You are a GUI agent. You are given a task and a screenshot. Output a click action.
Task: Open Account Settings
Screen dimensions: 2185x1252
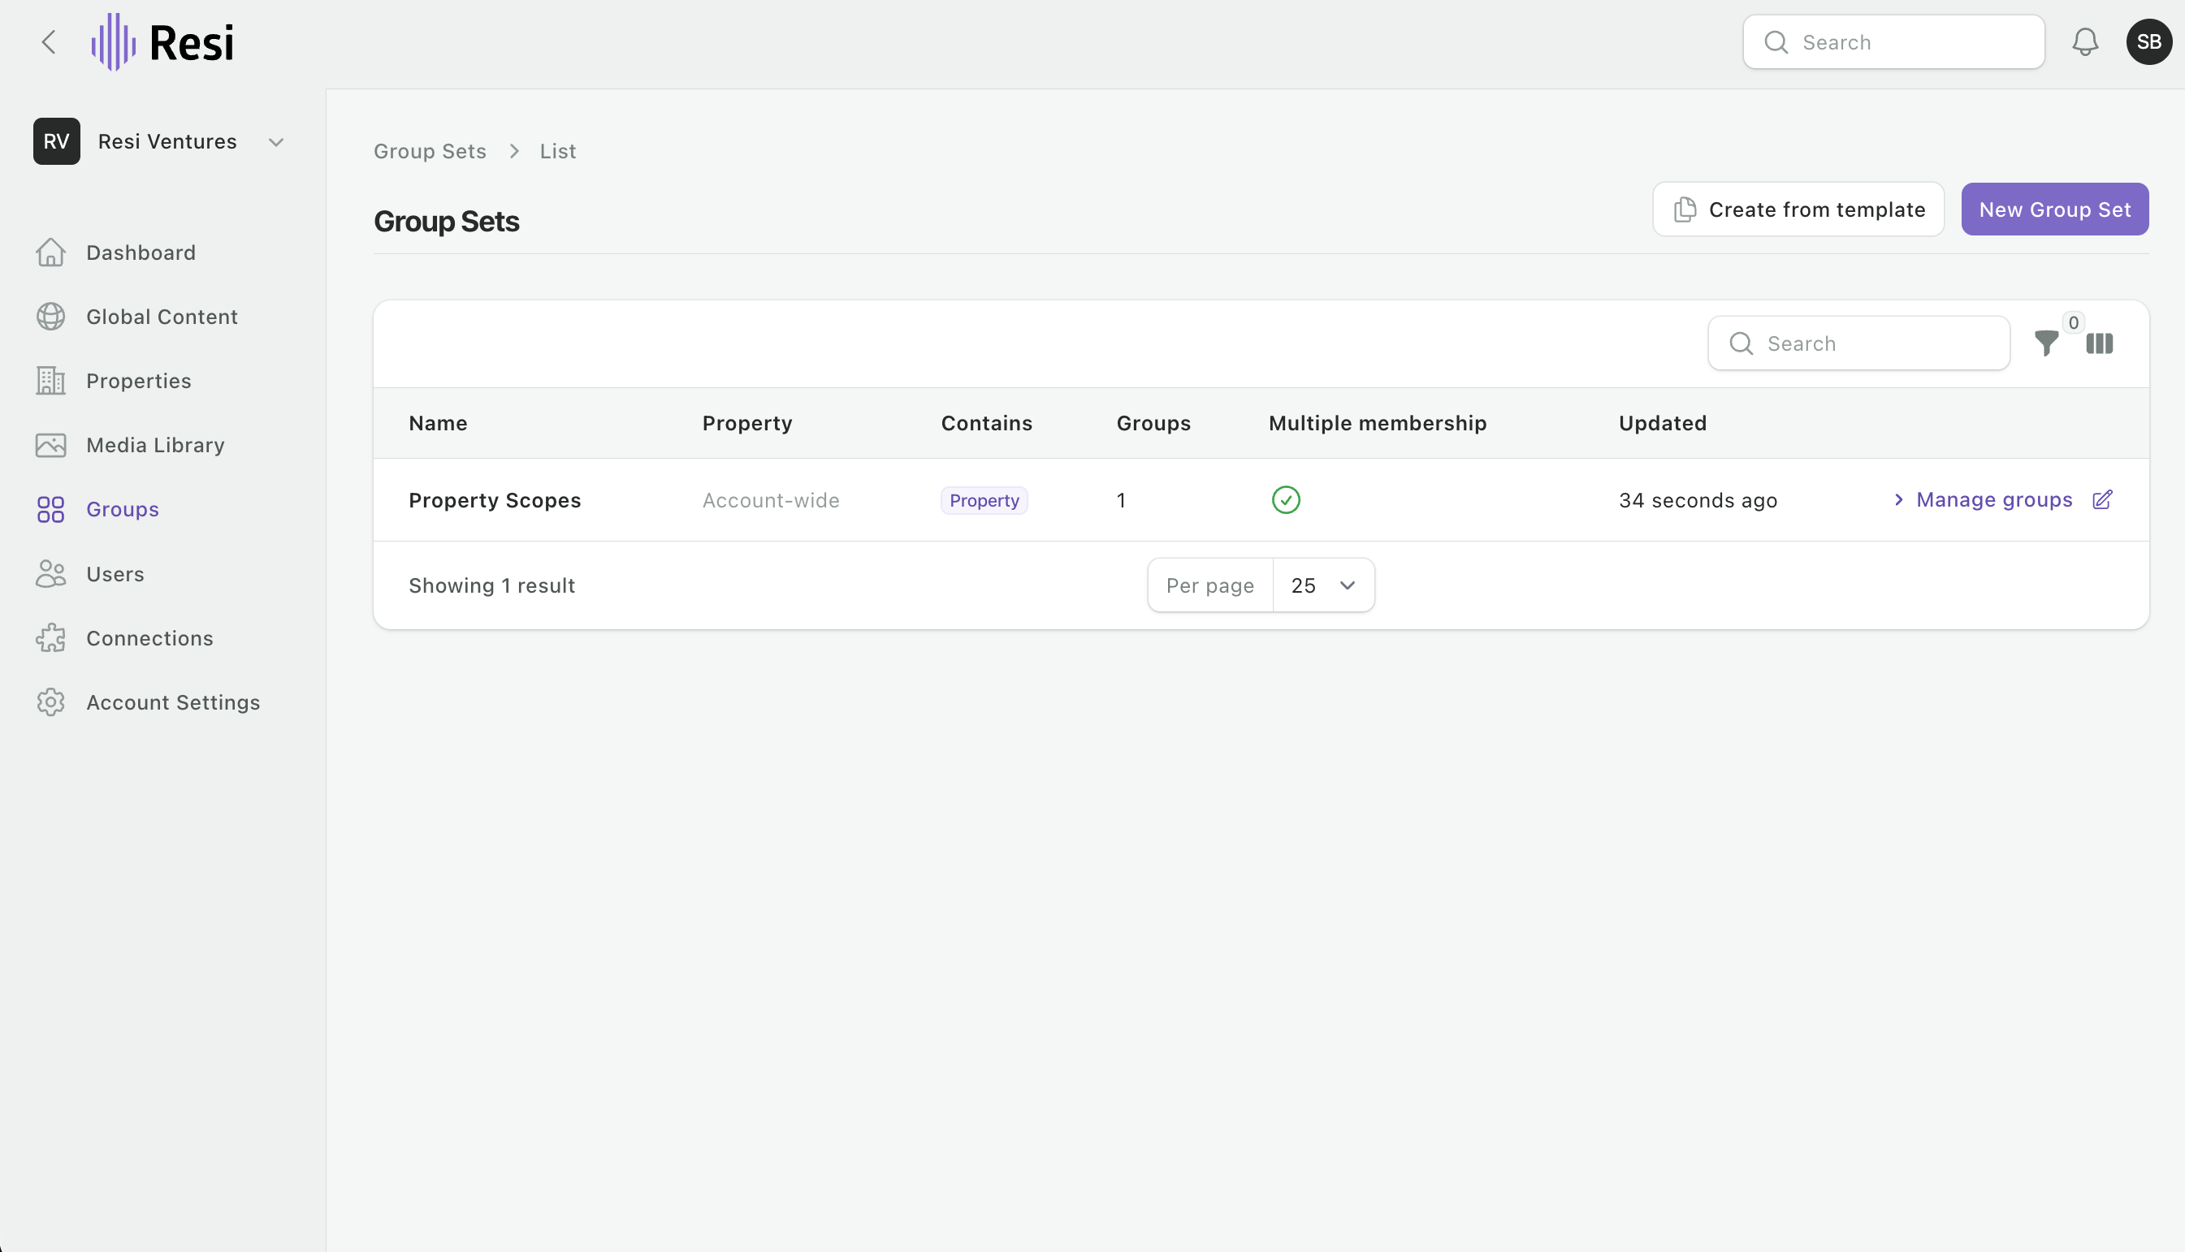pos(173,702)
